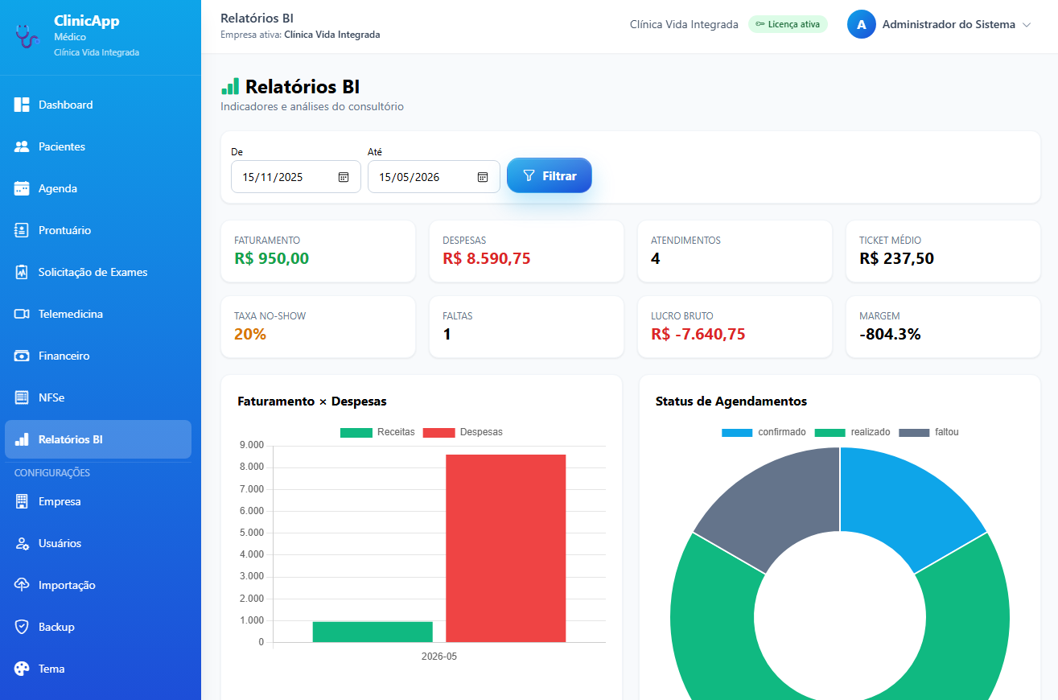
Task: Select the Telemedicina camera icon
Action: (x=22, y=314)
